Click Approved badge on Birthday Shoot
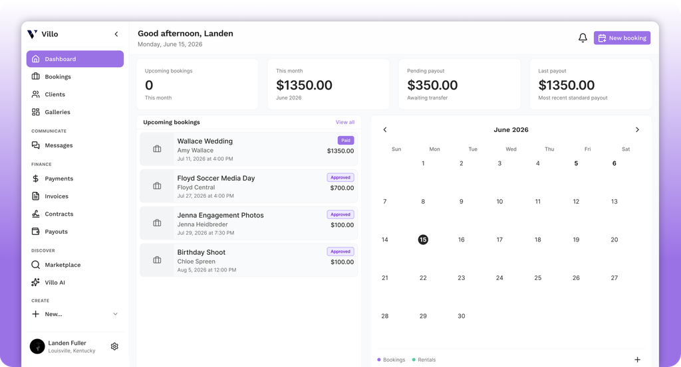The height and width of the screenshot is (367, 681). 340,252
